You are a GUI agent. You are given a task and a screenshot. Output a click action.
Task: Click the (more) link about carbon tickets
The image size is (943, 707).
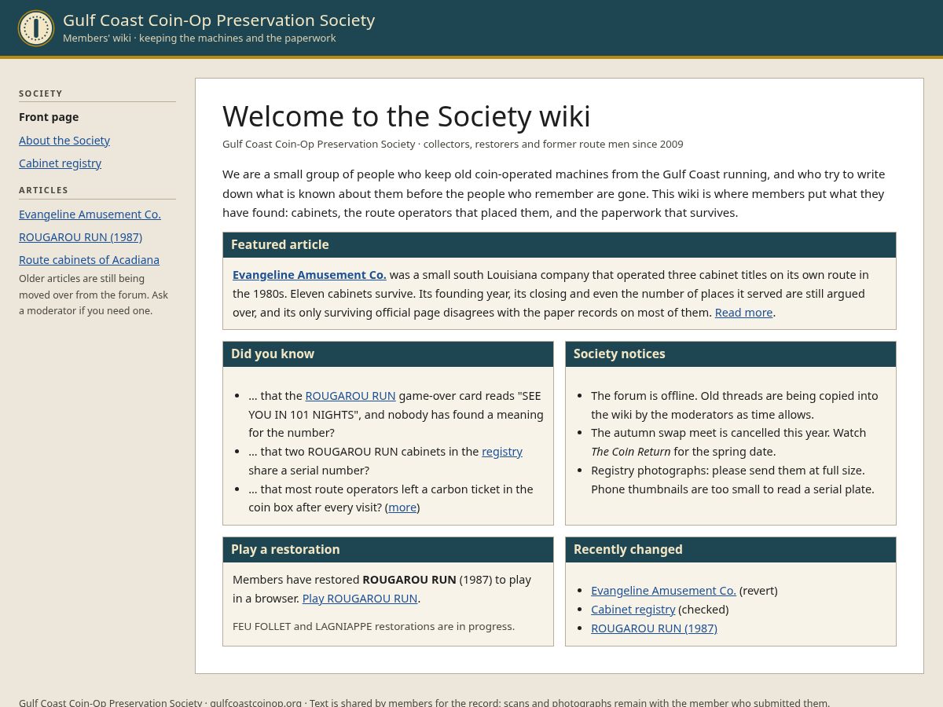(402, 507)
